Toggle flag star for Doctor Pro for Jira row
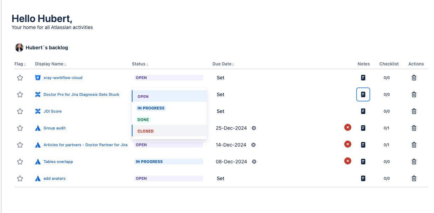The width and height of the screenshot is (434, 213). [x=20, y=94]
